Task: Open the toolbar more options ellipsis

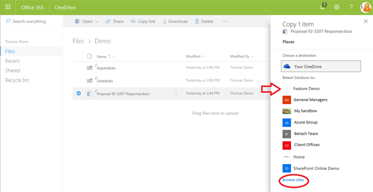Action: click(225, 21)
